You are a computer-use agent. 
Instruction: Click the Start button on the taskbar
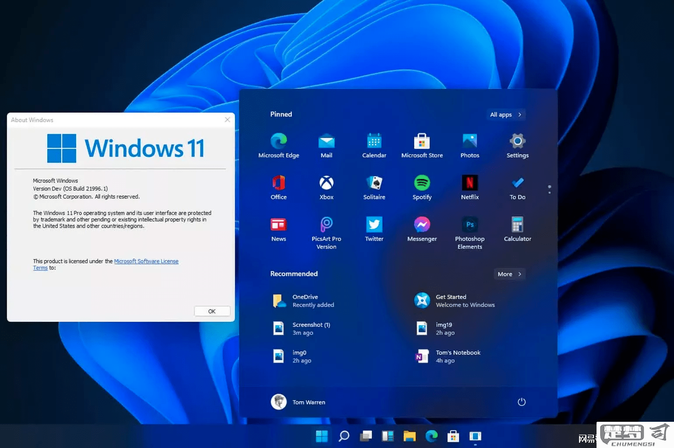tap(322, 436)
